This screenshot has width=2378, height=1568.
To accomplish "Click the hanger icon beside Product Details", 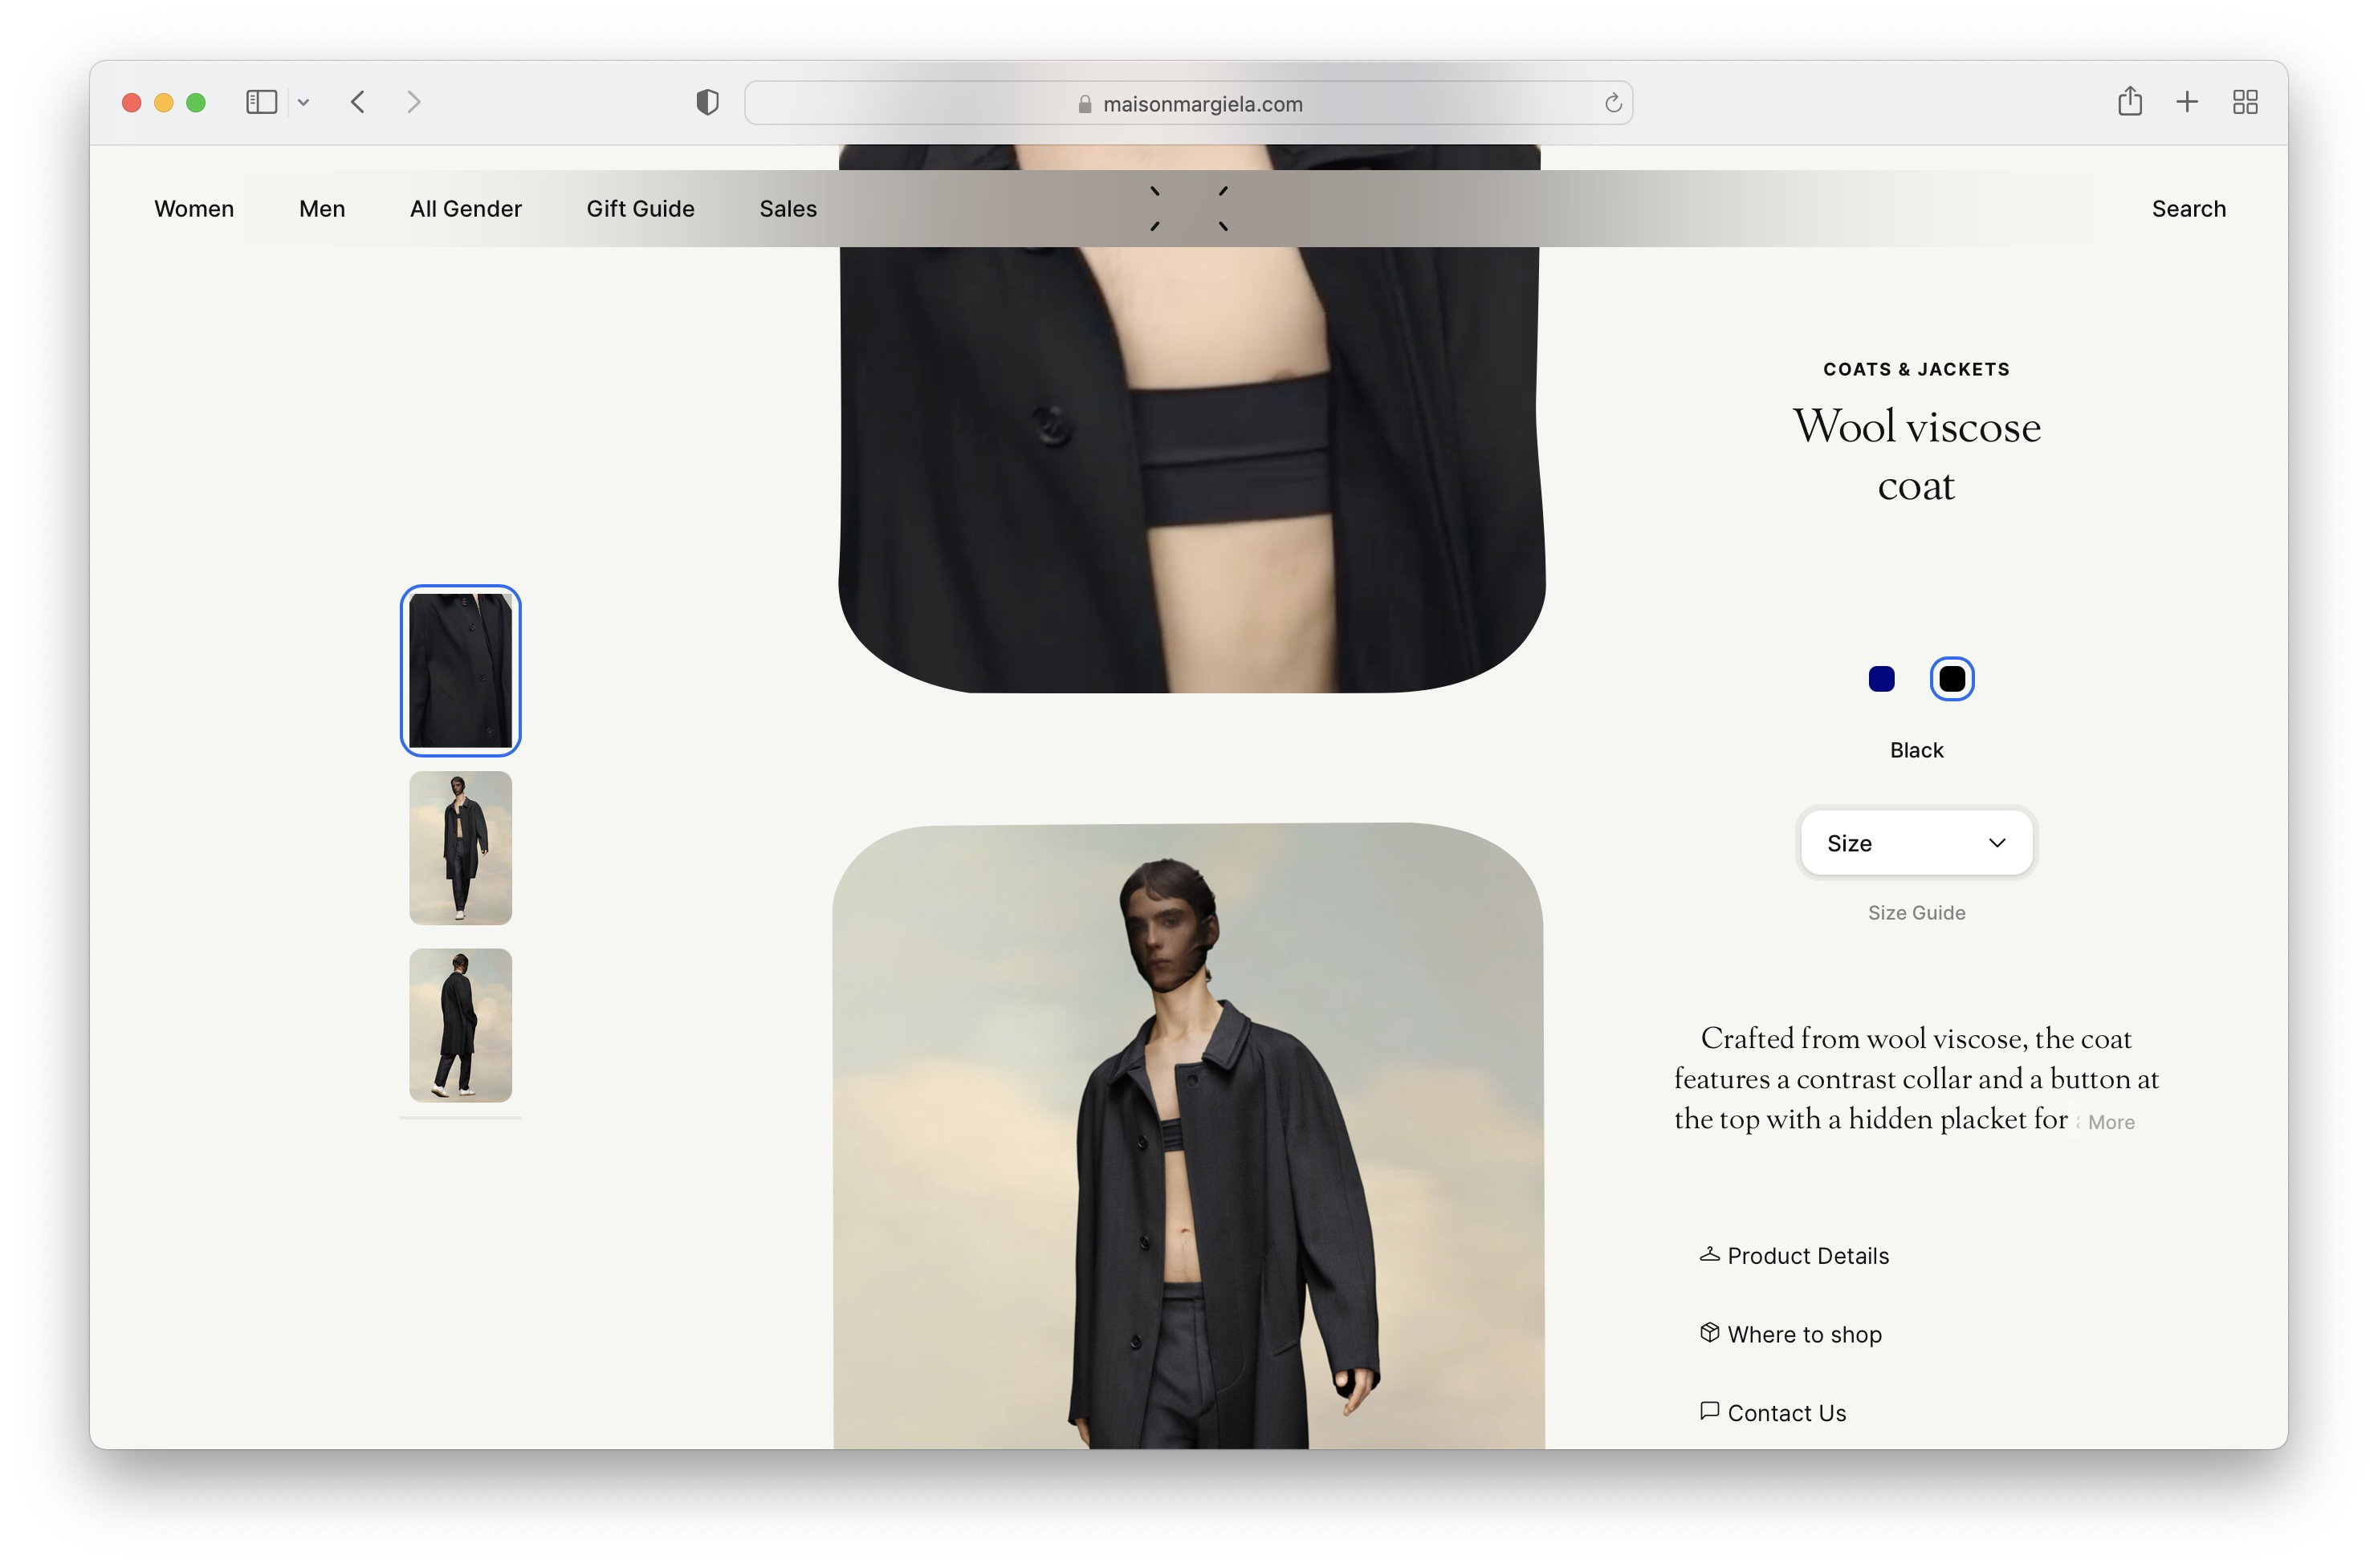I will click(1710, 1254).
